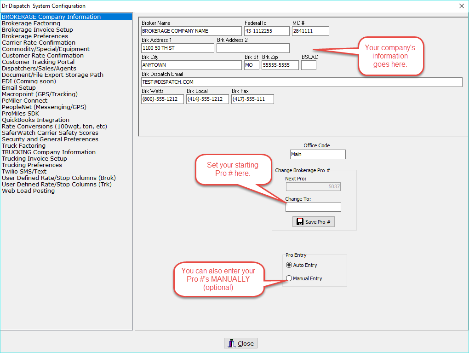Open Trucking Invoice Setup
Image resolution: width=469 pixels, height=353 pixels.
(x=34, y=158)
